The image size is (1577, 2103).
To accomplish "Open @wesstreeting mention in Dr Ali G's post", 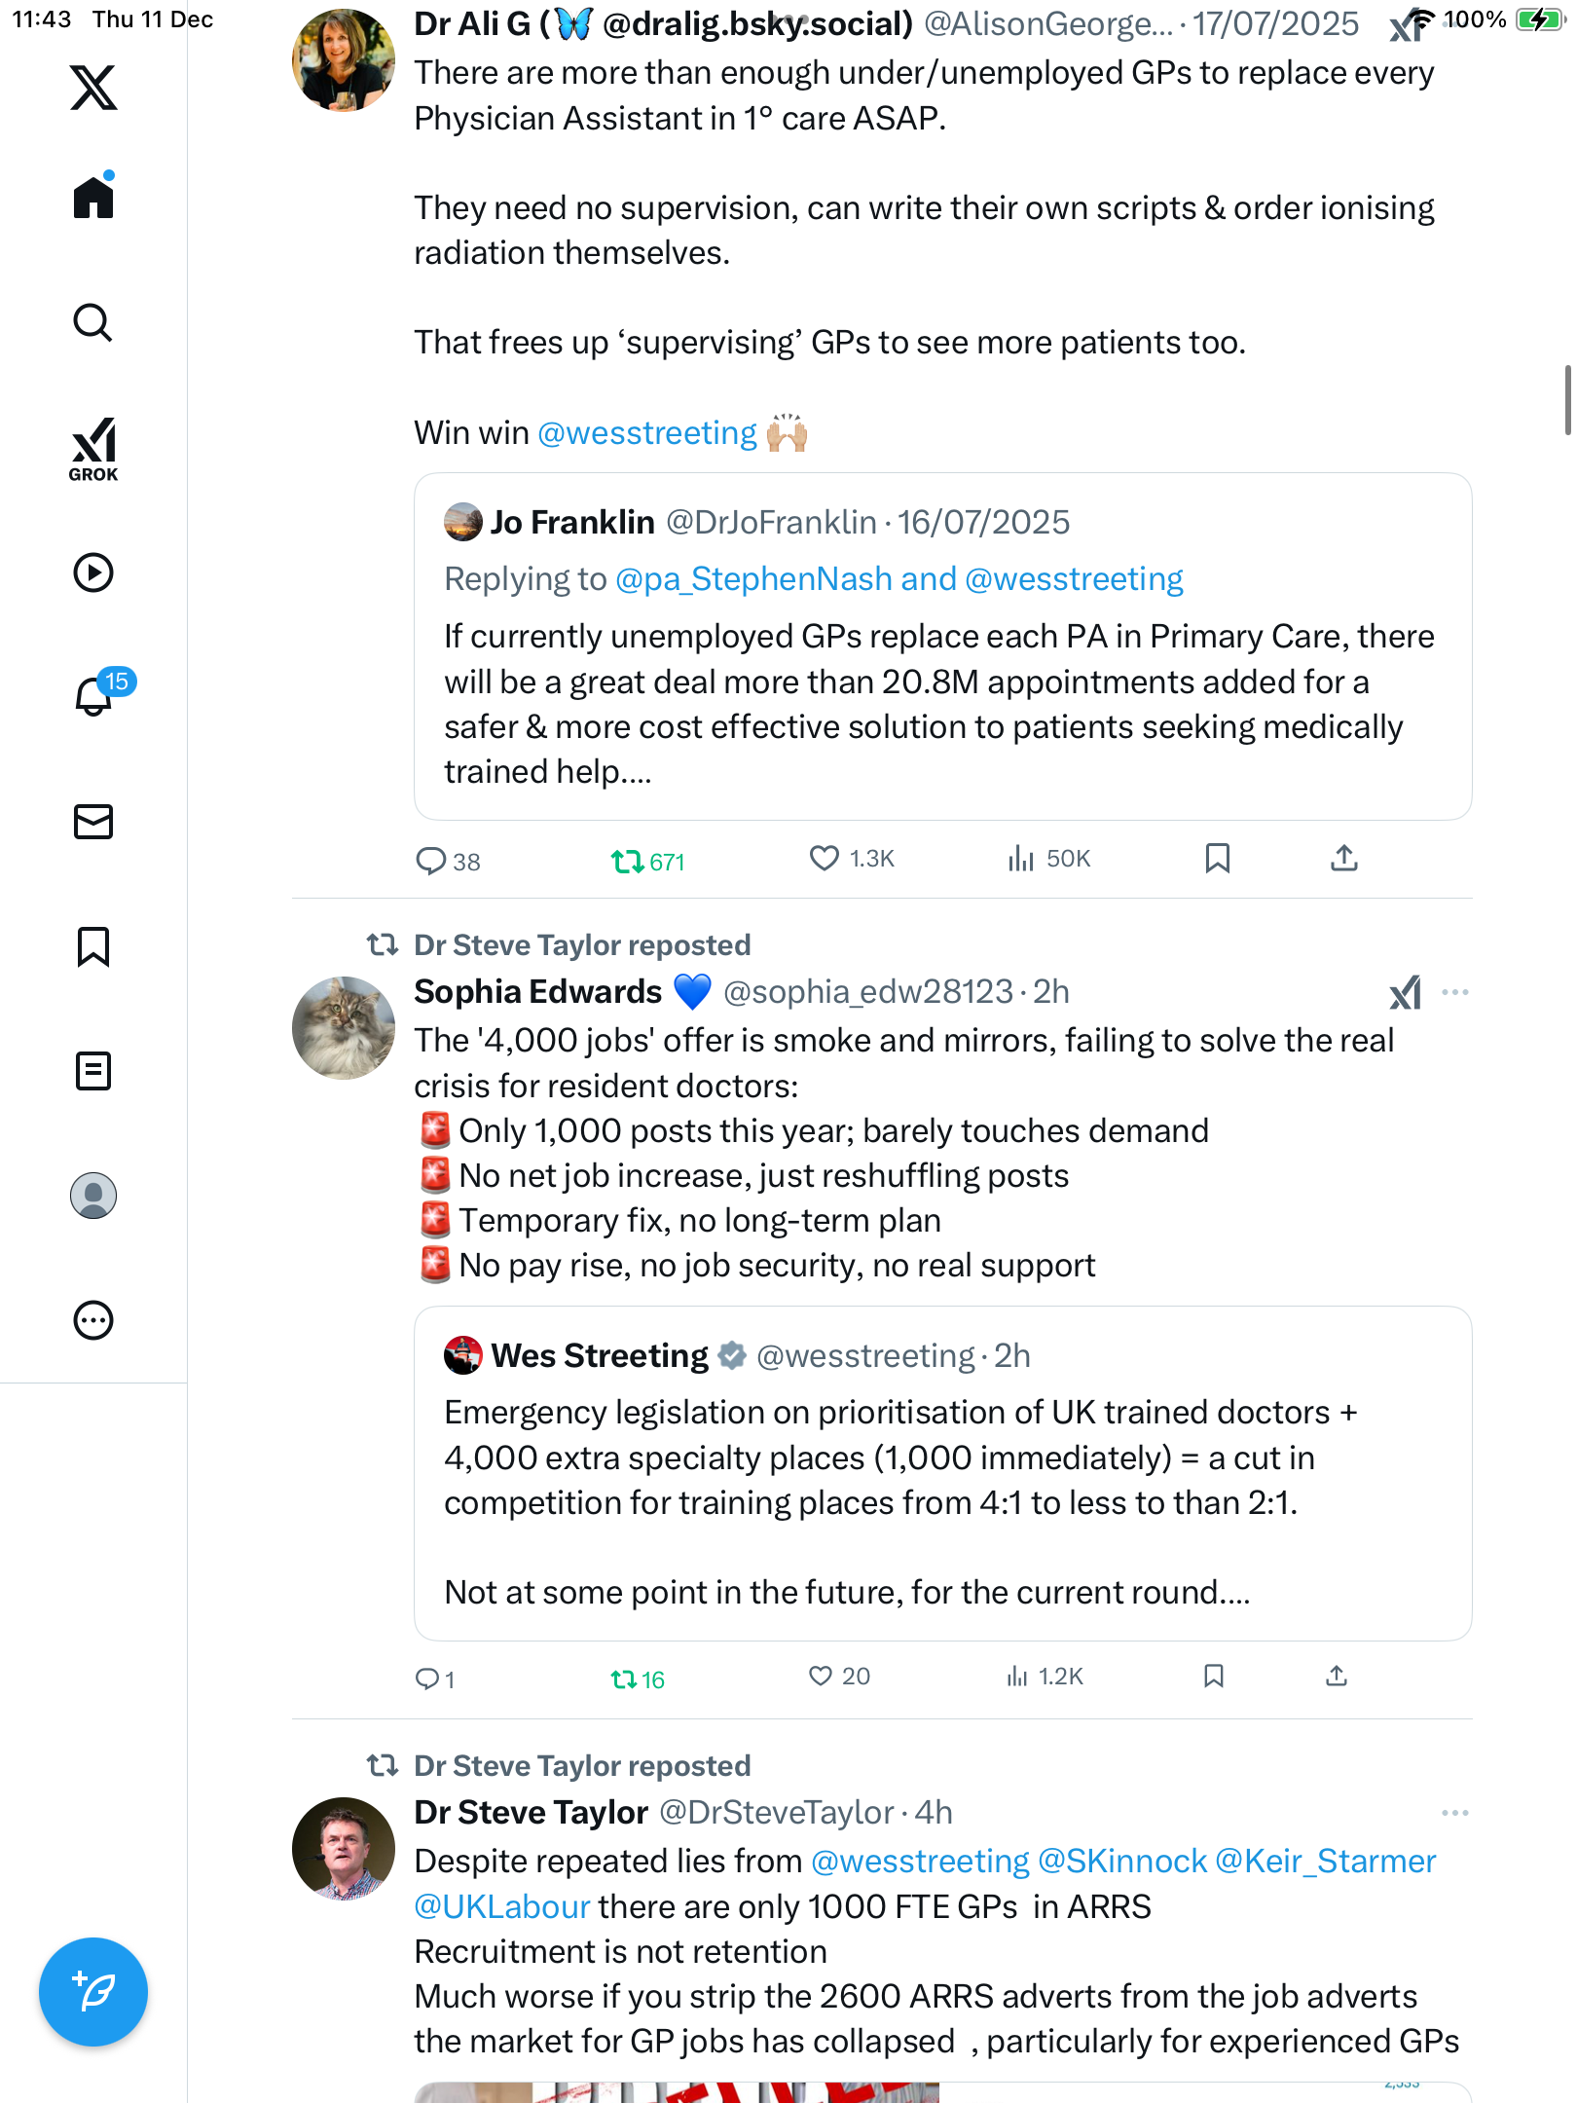I will pyautogui.click(x=647, y=433).
